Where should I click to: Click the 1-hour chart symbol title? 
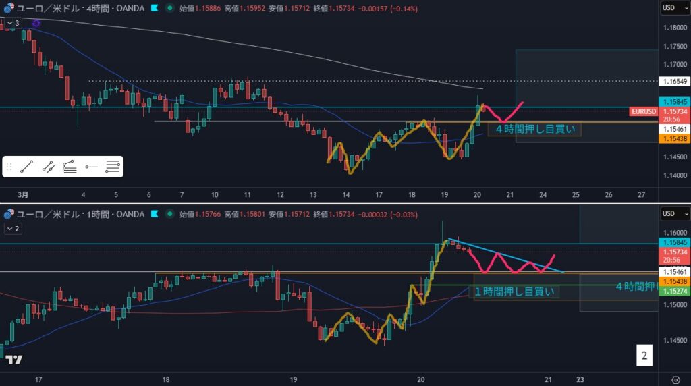point(80,214)
